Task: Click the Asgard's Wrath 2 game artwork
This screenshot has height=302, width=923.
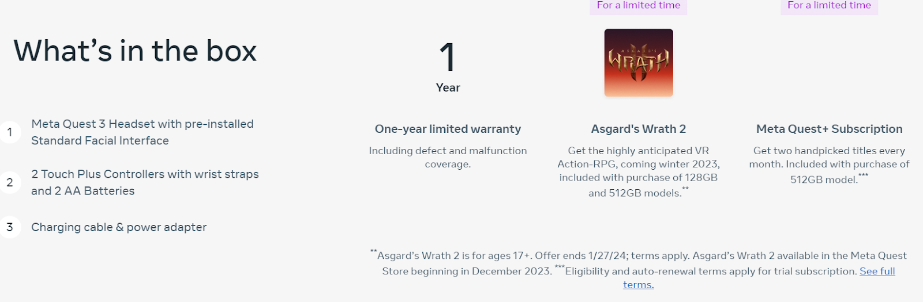Action: coord(639,63)
